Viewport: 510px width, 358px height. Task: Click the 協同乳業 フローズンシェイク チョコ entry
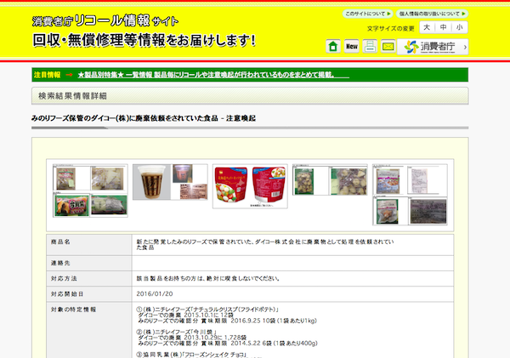pos(192,355)
